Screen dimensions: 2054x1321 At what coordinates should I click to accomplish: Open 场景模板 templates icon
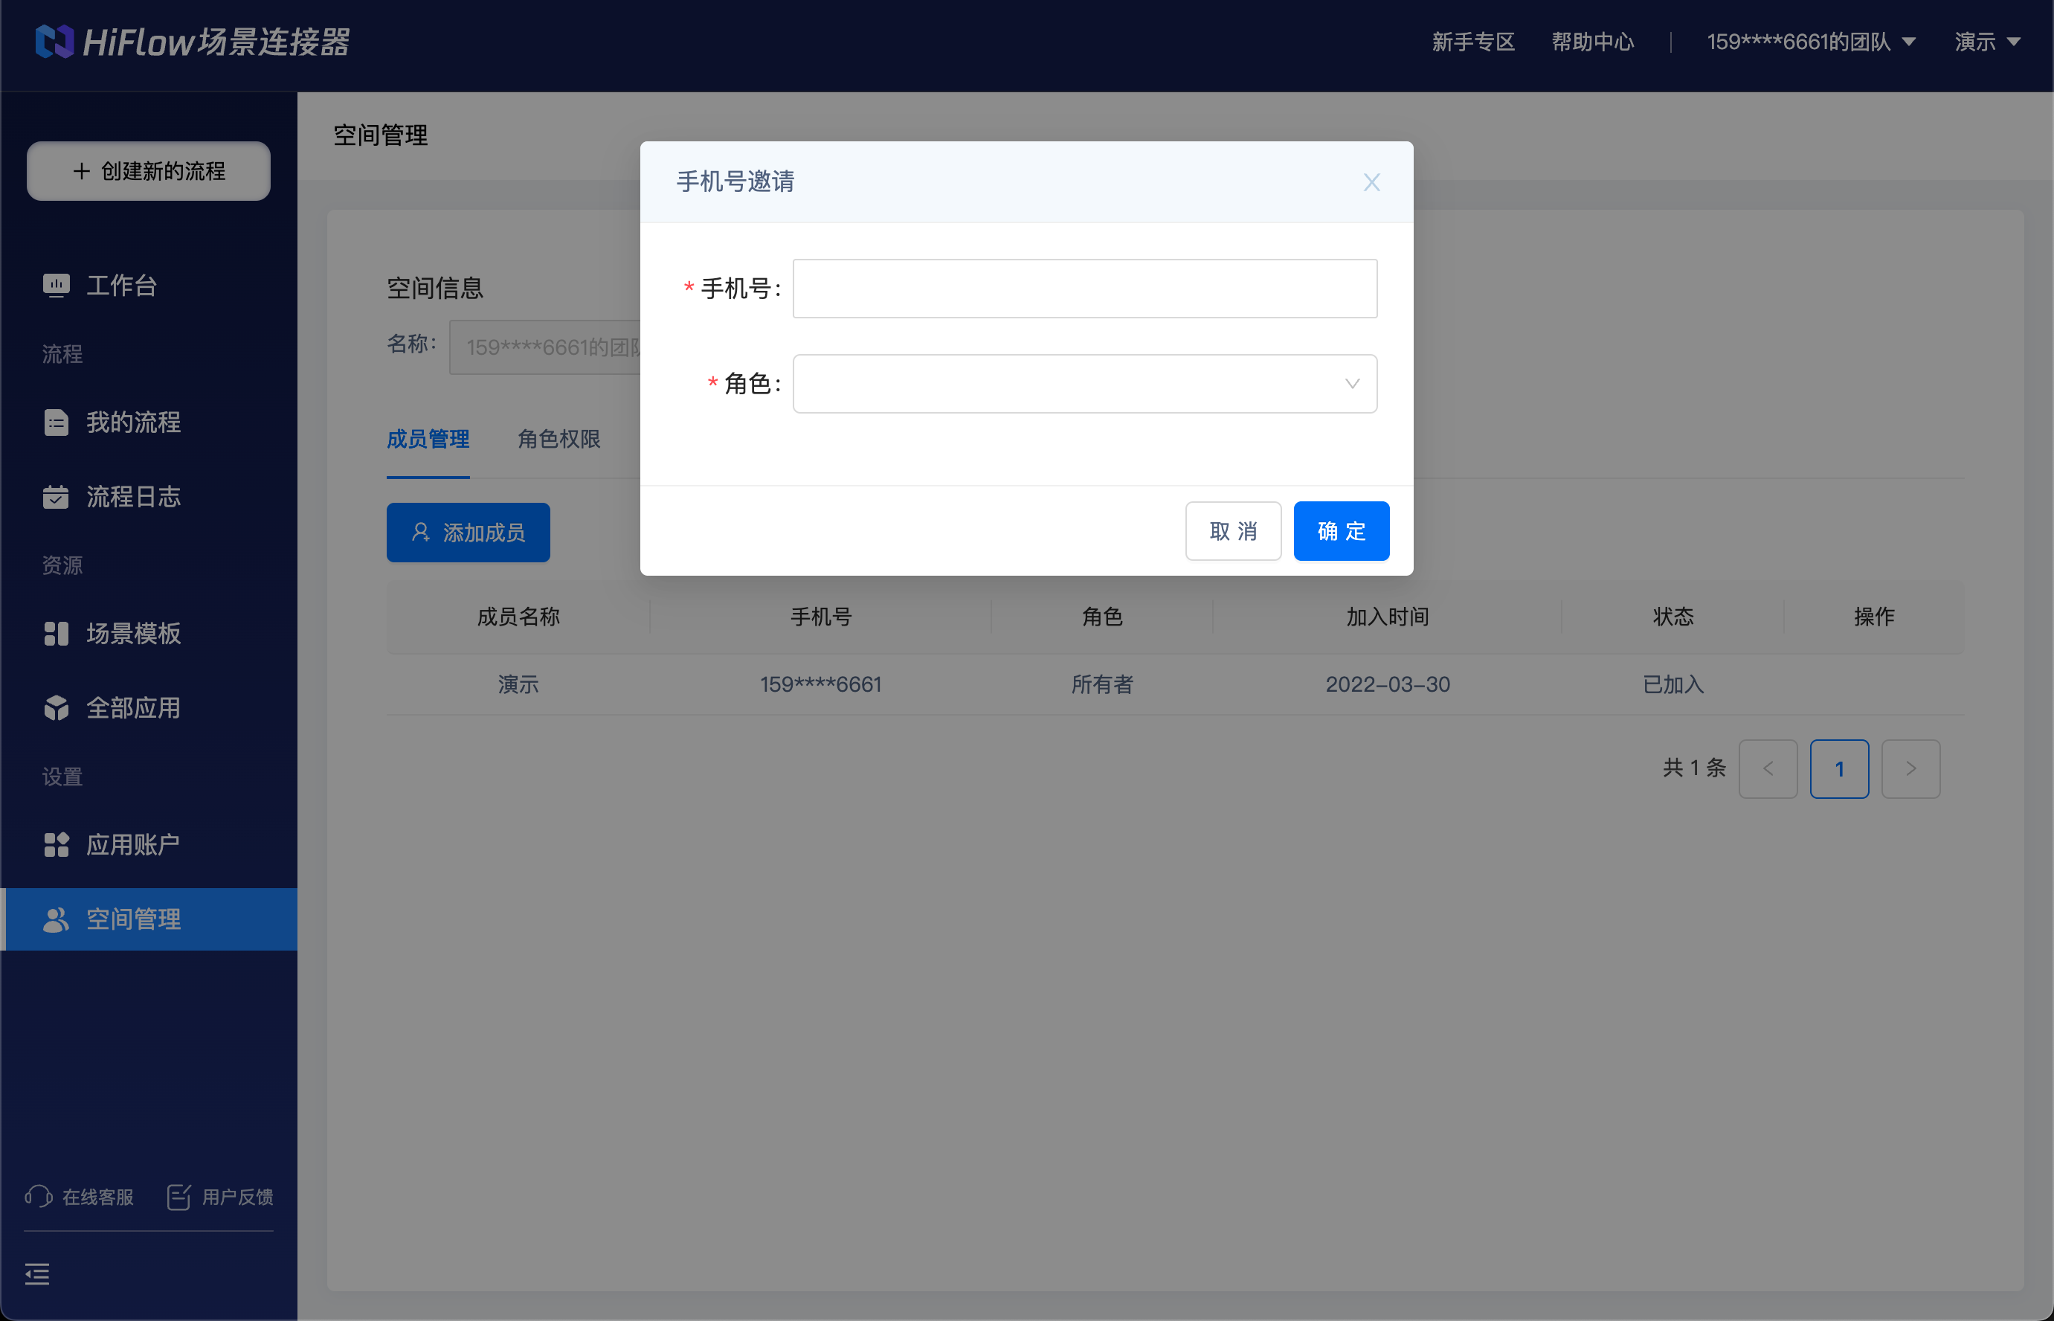(x=56, y=633)
